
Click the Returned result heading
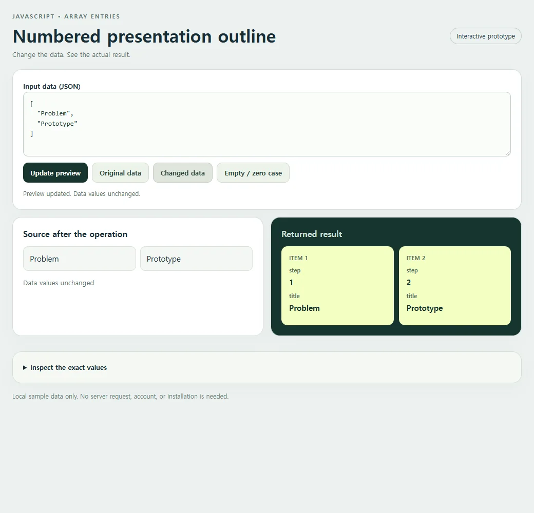coord(312,234)
